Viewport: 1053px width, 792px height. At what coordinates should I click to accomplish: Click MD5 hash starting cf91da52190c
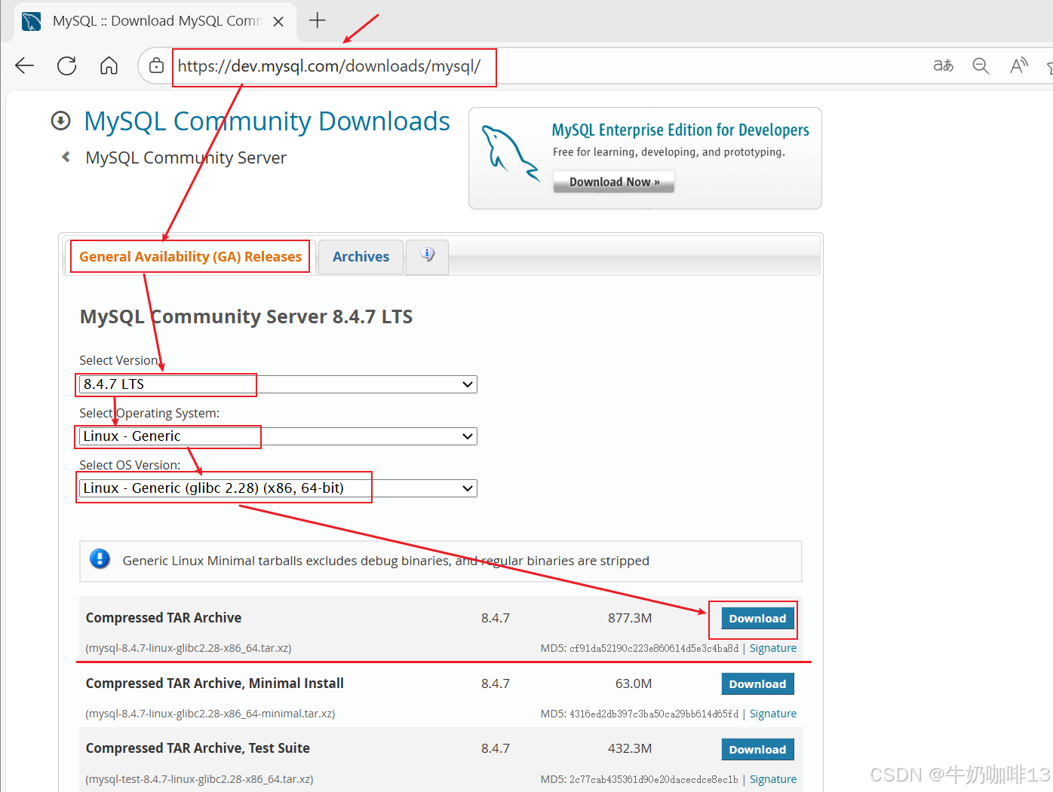point(654,648)
